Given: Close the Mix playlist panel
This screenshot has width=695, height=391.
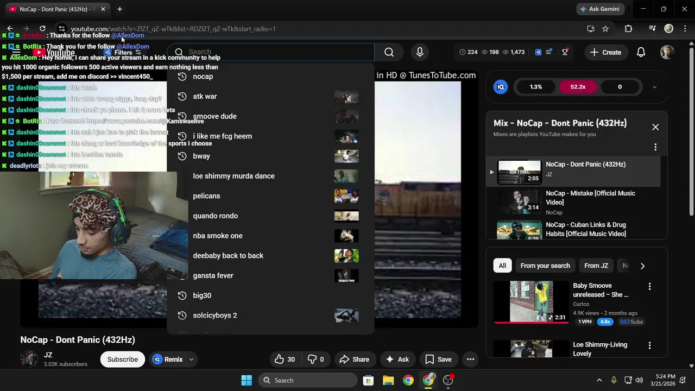Looking at the screenshot, I should 655,127.
